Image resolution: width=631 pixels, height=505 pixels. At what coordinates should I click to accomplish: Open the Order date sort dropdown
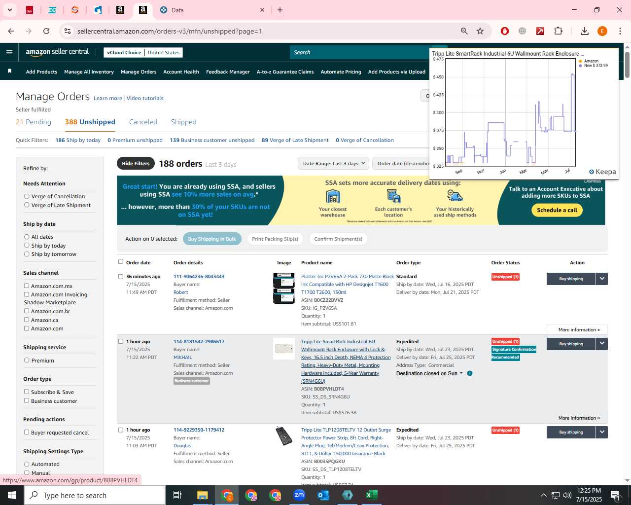pos(402,163)
